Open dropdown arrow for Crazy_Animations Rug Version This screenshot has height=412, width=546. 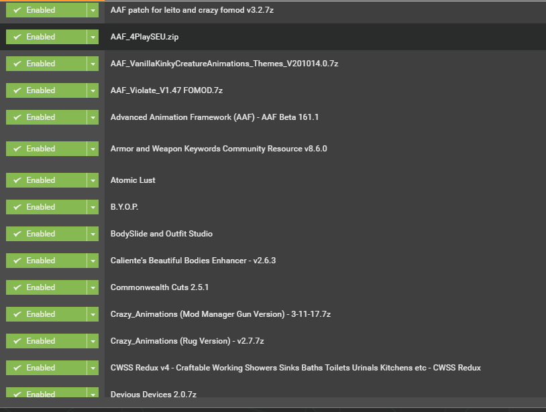93,341
